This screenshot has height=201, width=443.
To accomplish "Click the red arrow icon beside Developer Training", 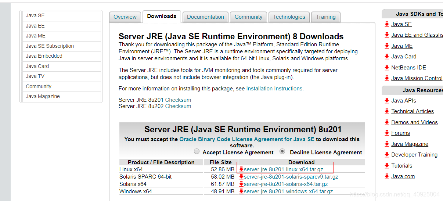I will (x=387, y=155).
